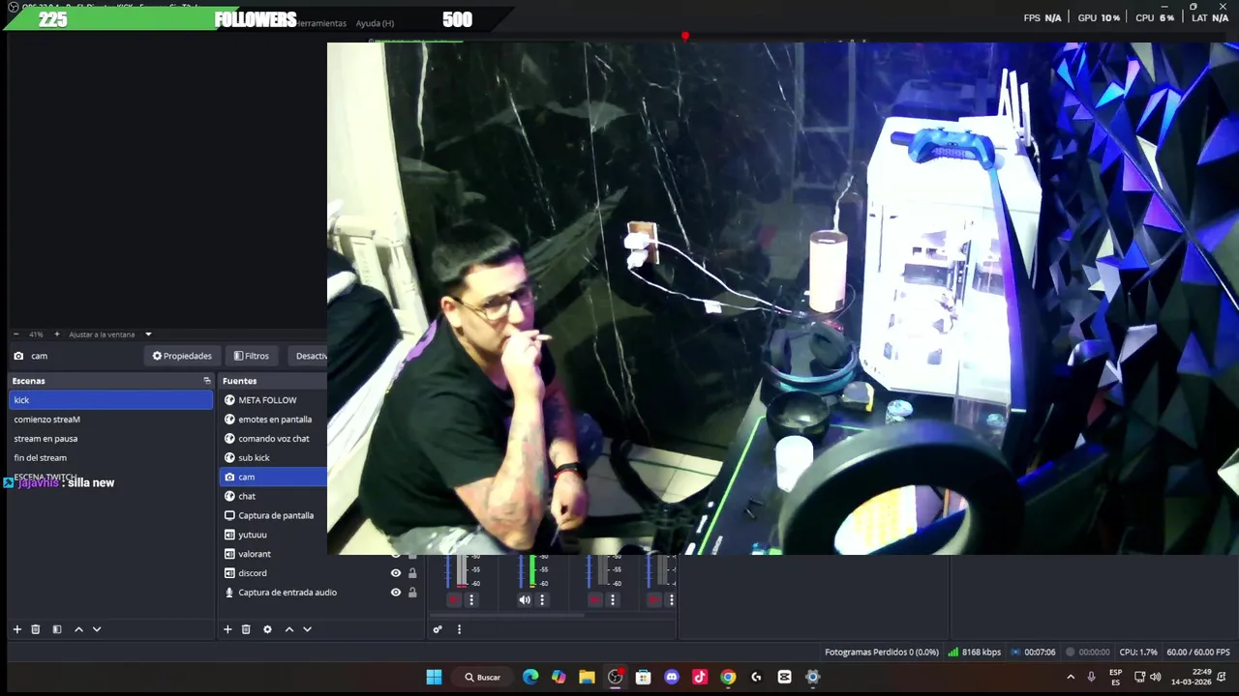
Task: Click the 8168 kbps bitrate indicator
Action: point(974,652)
